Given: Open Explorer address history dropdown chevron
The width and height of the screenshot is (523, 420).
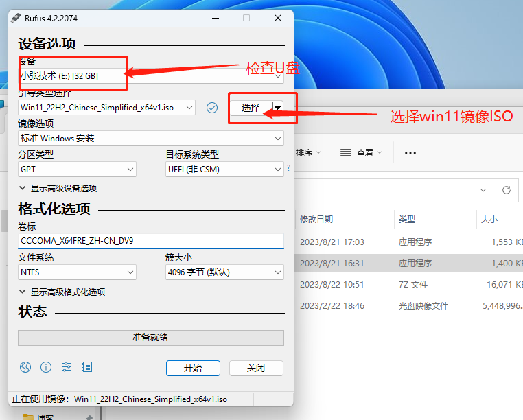Looking at the screenshot, I should point(483,190).
